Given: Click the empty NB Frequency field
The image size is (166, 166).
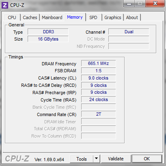Looking at the screenshot, I should [x=129, y=46].
